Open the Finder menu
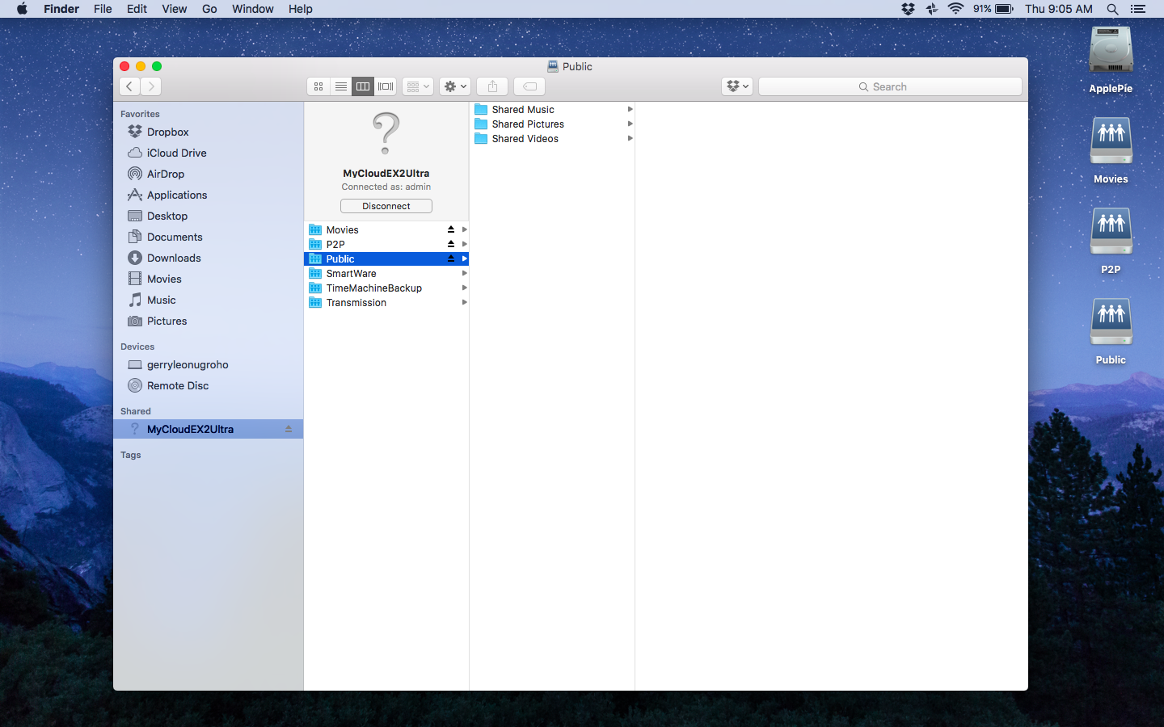 61,9
